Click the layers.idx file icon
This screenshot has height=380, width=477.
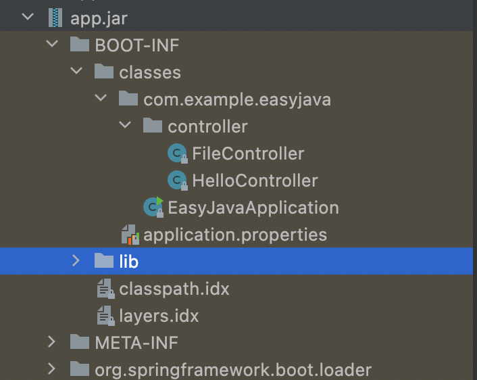104,316
